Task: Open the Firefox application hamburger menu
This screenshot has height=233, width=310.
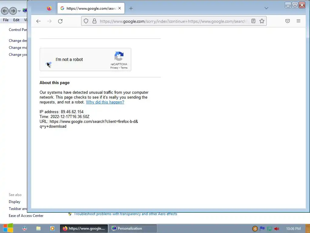Action: [298, 21]
